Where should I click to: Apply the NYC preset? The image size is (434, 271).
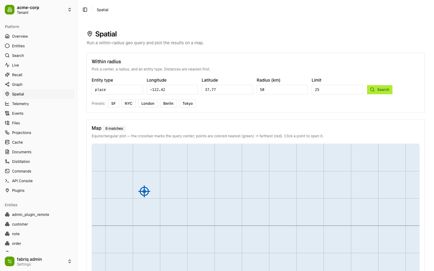pyautogui.click(x=128, y=103)
